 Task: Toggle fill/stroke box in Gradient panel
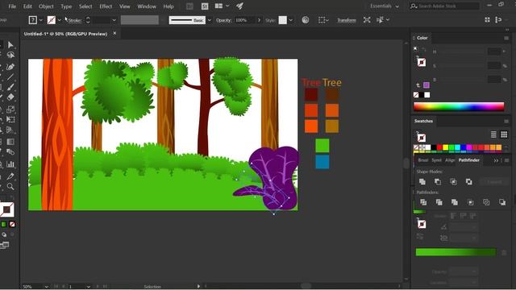[x=421, y=224]
